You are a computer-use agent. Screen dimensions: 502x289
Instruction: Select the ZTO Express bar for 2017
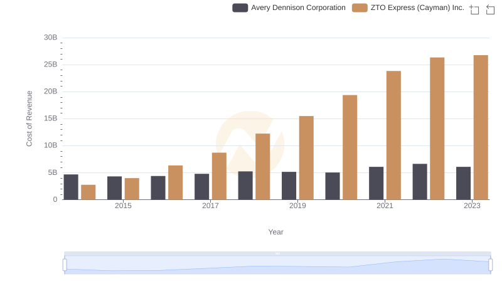219,176
